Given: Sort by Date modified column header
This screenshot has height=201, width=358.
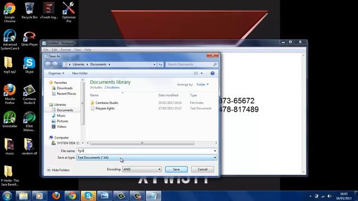Looking at the screenshot, I should click(x=168, y=95).
